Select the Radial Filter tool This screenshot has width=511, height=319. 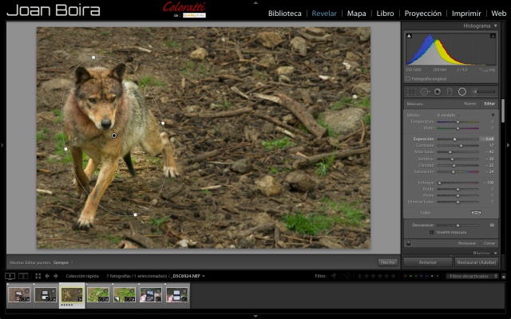click(462, 92)
